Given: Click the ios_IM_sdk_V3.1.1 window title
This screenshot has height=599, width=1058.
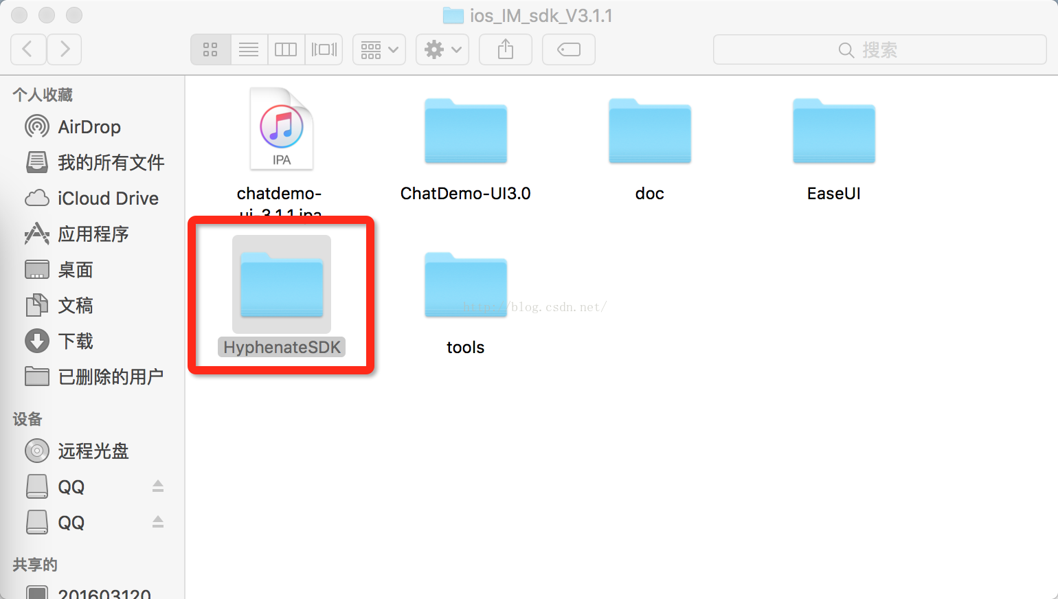Looking at the screenshot, I should (541, 16).
